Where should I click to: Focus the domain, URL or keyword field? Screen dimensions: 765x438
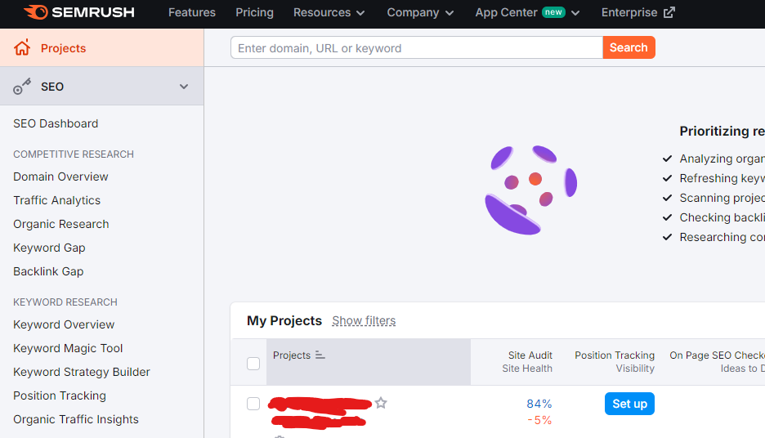pos(417,47)
